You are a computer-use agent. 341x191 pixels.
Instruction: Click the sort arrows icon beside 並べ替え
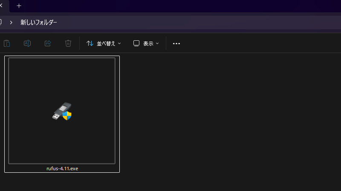click(90, 43)
